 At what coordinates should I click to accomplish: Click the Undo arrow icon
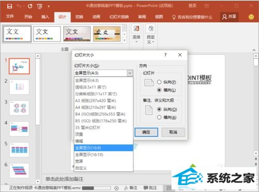click(19, 6)
